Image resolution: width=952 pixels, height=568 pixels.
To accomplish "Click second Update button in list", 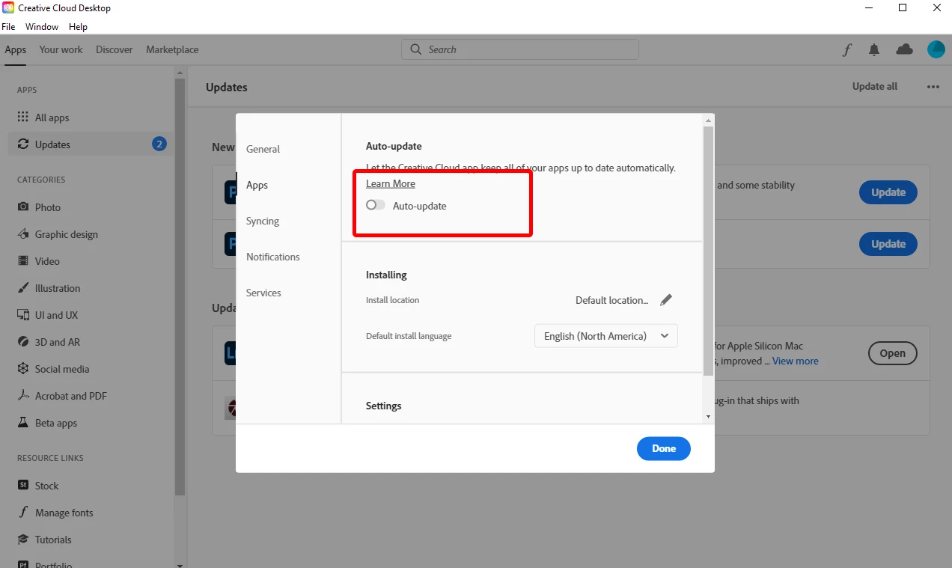I will [888, 244].
